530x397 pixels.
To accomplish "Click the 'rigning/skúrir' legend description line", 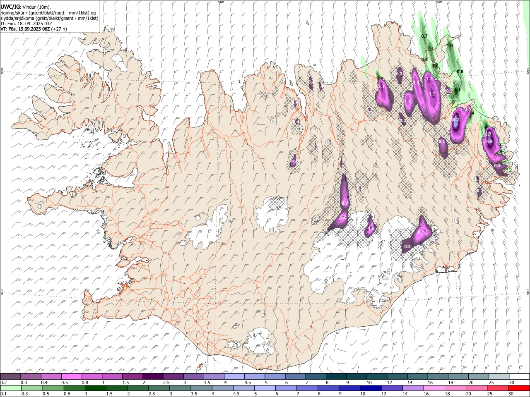I will (48, 13).
